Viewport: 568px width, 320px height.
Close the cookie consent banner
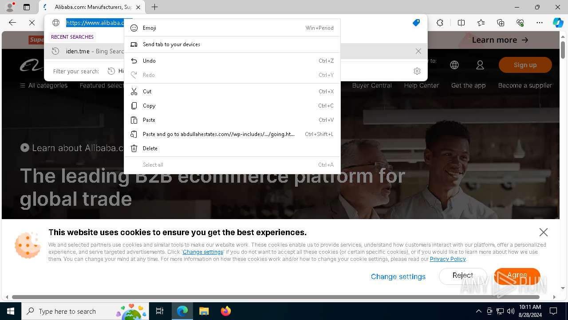point(543,232)
